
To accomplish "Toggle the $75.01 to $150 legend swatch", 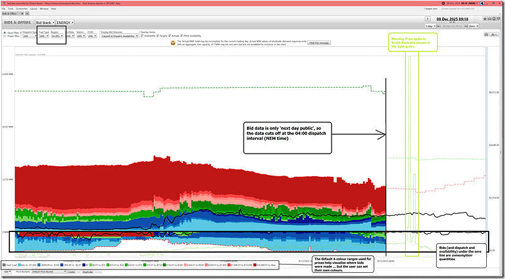I will 144,265.
